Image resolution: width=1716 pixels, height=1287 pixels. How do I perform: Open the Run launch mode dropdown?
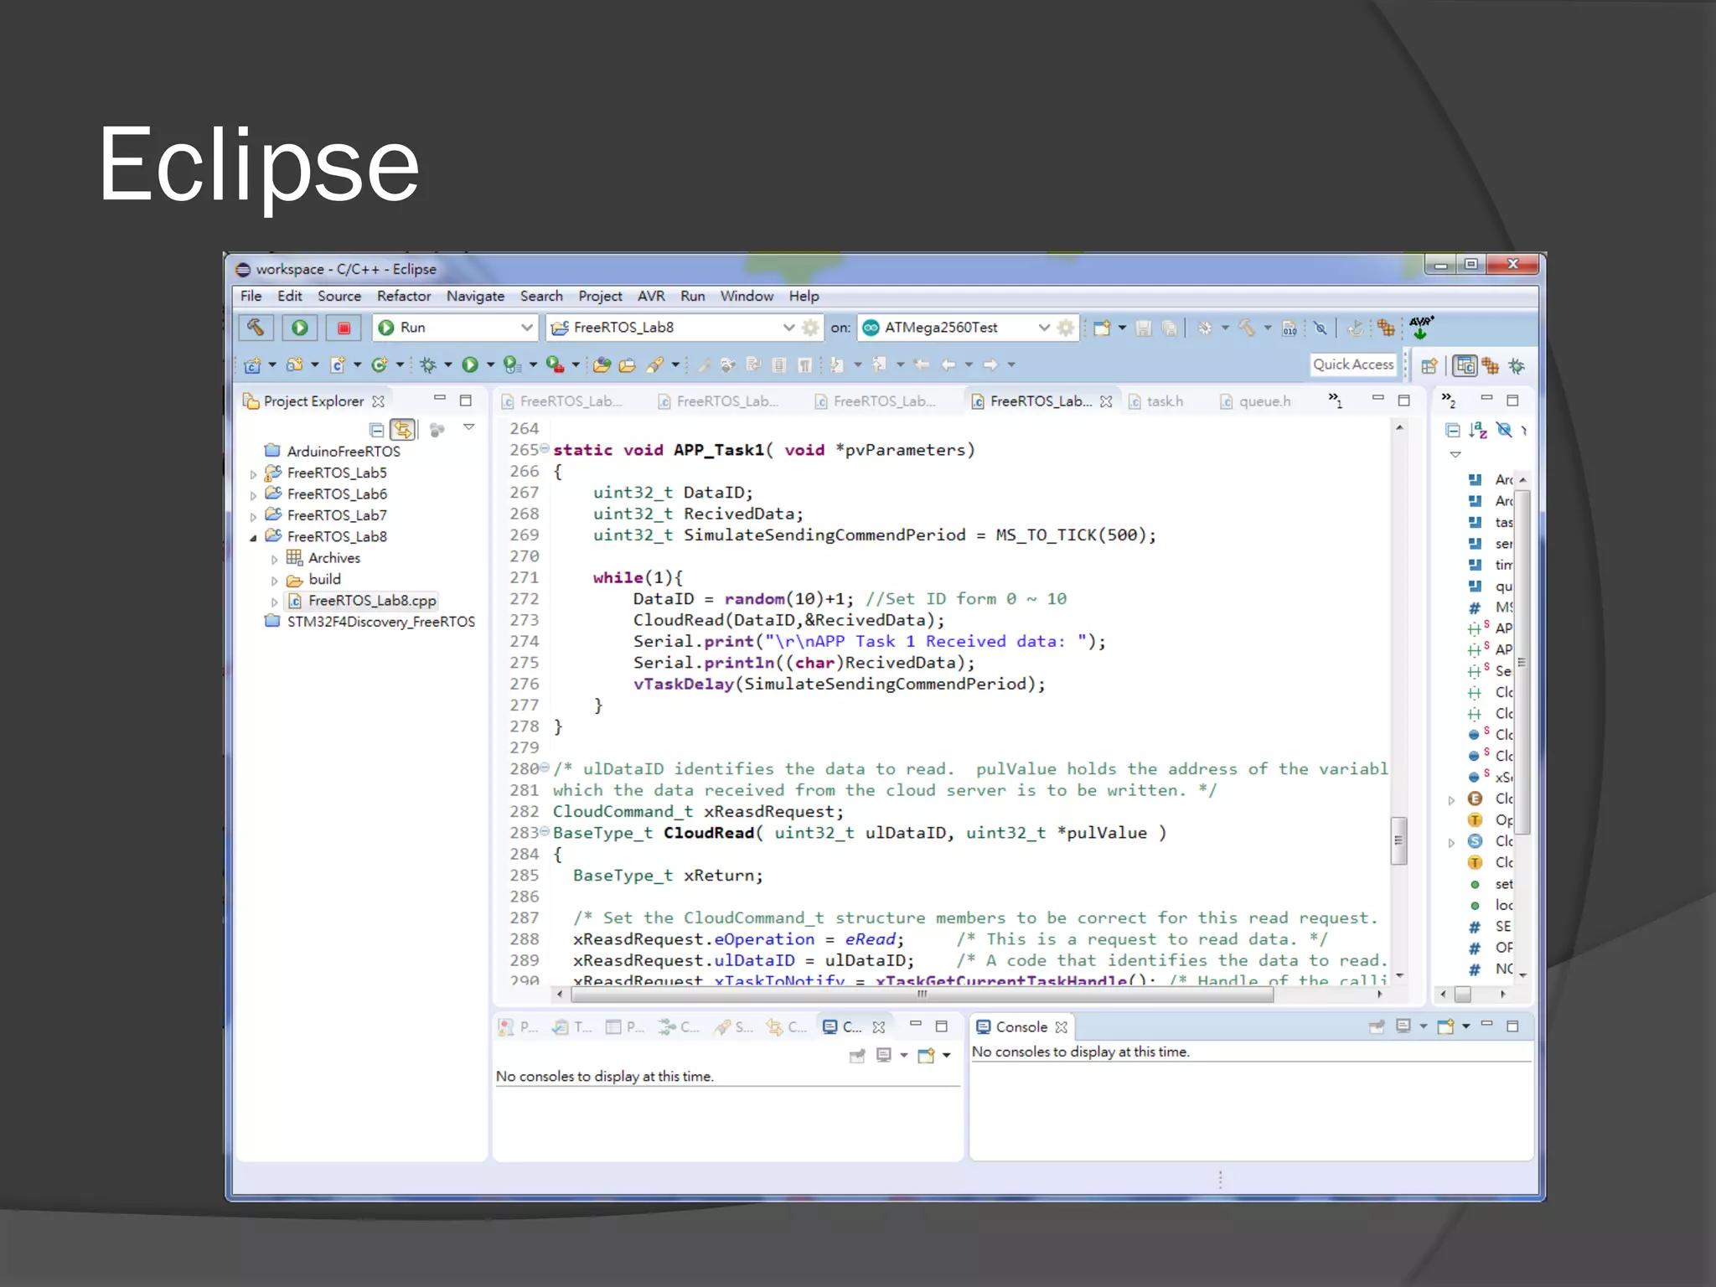526,328
